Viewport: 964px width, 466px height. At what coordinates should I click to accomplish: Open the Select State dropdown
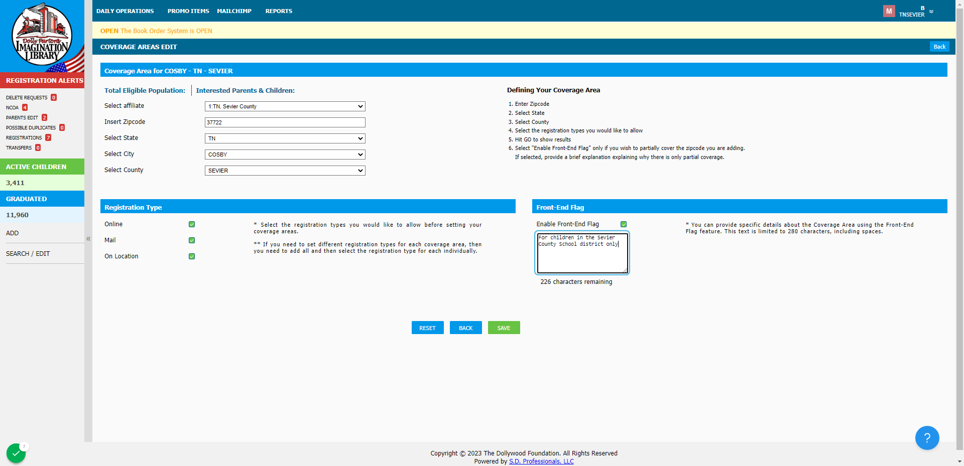285,138
